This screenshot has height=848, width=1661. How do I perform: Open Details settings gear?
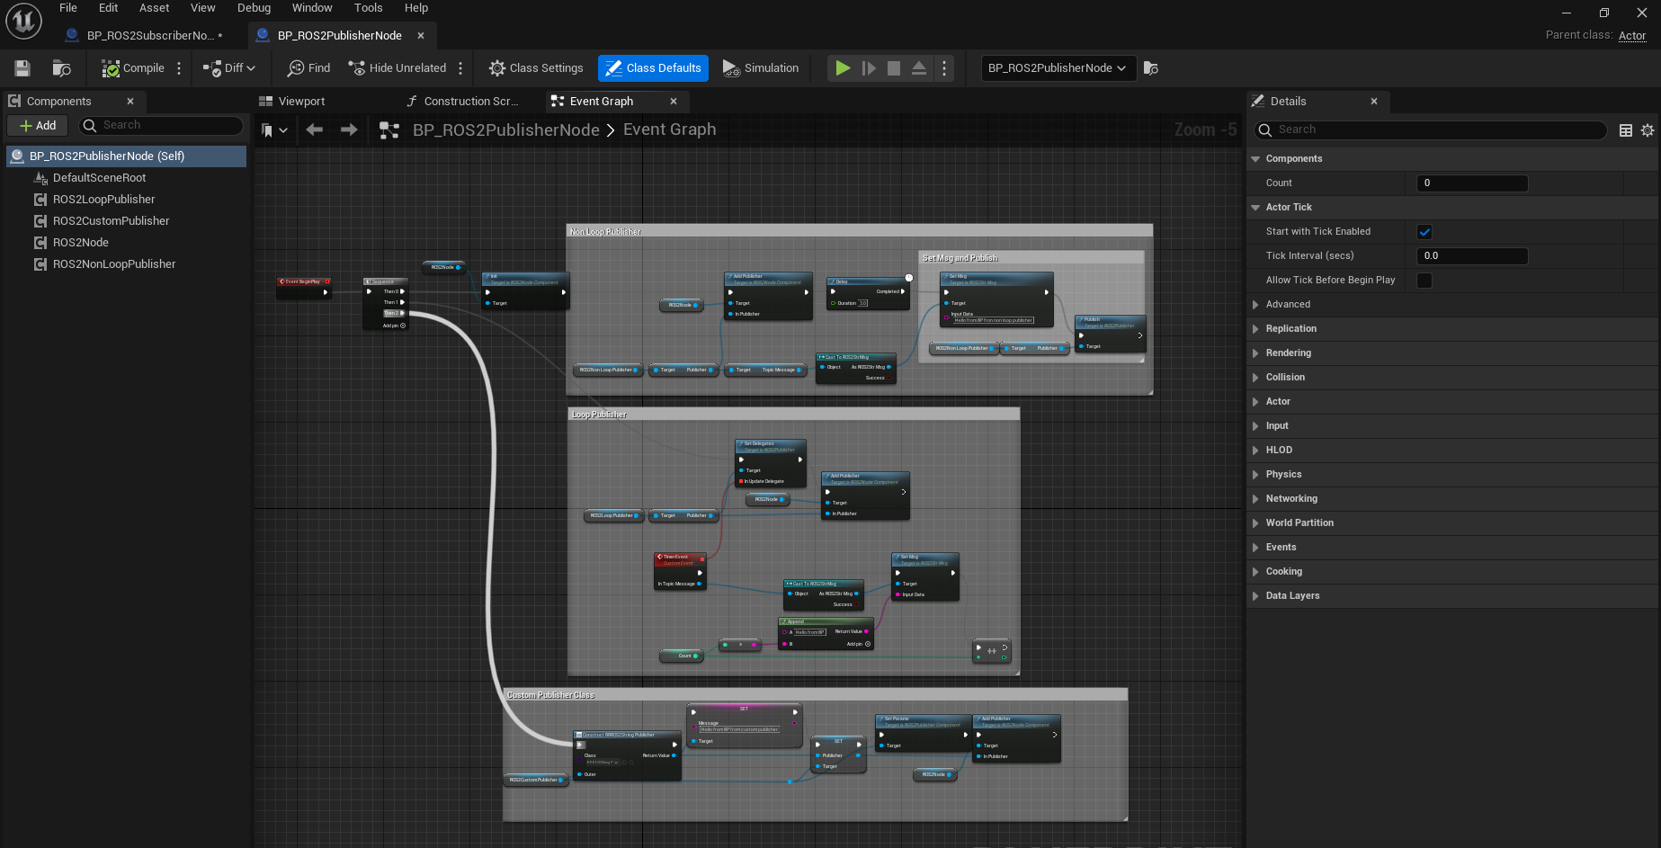click(x=1648, y=130)
